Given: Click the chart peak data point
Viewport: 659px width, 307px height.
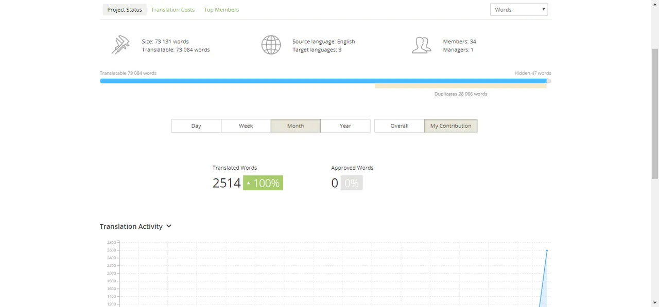Looking at the screenshot, I should tap(547, 250).
